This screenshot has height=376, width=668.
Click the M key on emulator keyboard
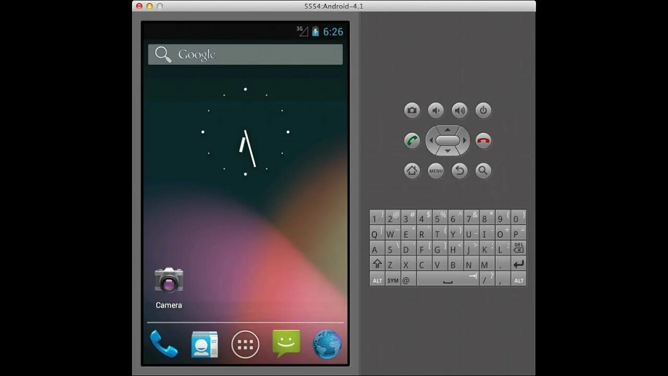coord(487,264)
